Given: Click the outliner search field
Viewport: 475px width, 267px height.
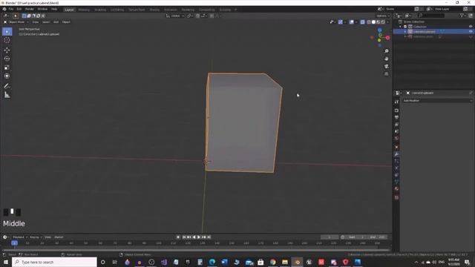Looking at the screenshot, I should 431,16.
